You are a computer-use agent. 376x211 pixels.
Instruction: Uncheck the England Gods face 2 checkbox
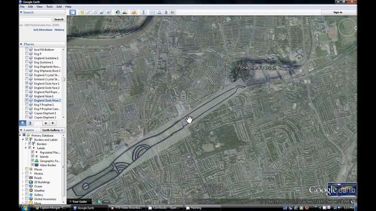(27, 87)
